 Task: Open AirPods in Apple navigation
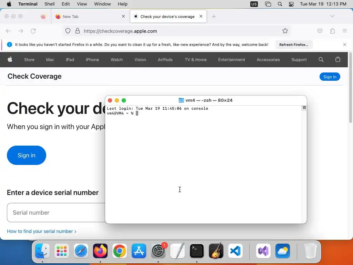[x=165, y=60]
